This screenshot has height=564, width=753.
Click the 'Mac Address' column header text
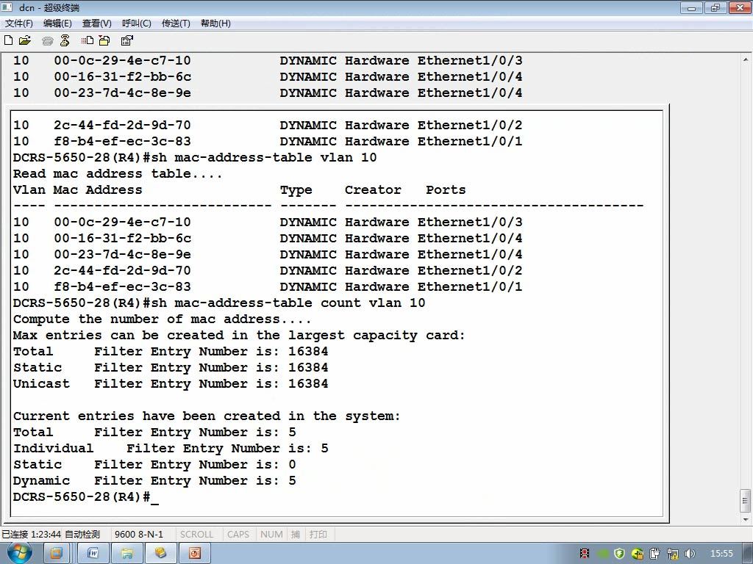point(98,190)
